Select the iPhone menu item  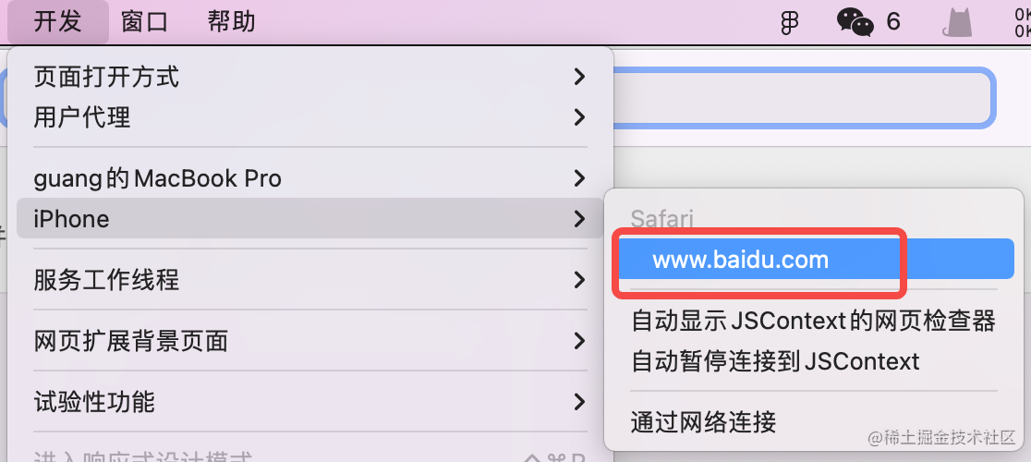coord(309,219)
